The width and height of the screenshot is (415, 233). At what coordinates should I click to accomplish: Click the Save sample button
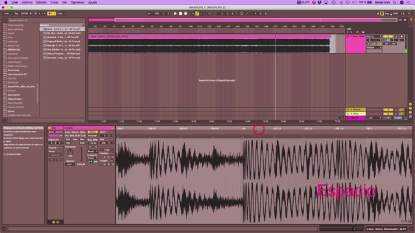click(75, 139)
